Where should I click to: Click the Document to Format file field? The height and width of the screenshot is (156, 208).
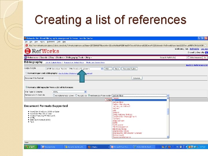[95, 78]
